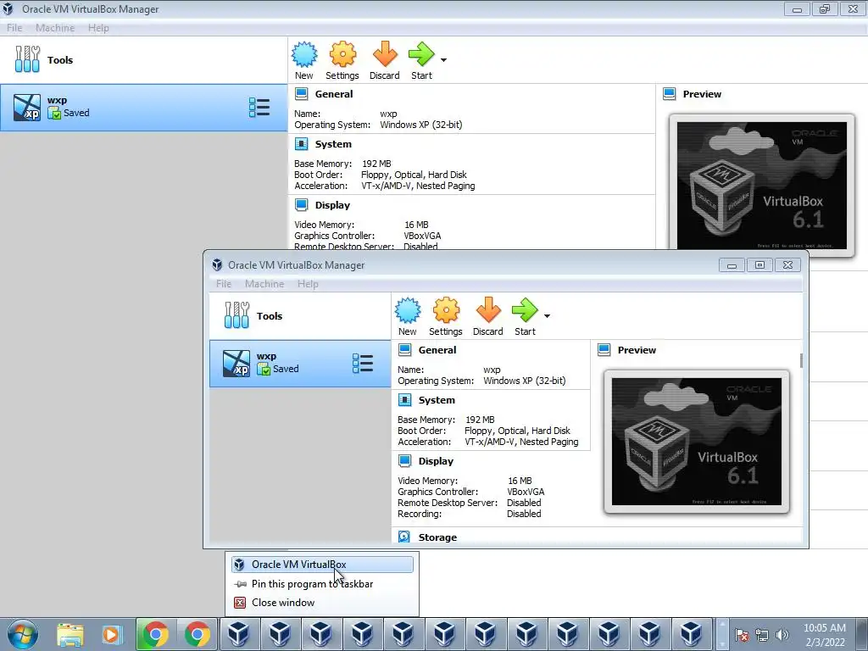
Task: Click Discard icon in the front window
Action: [488, 310]
